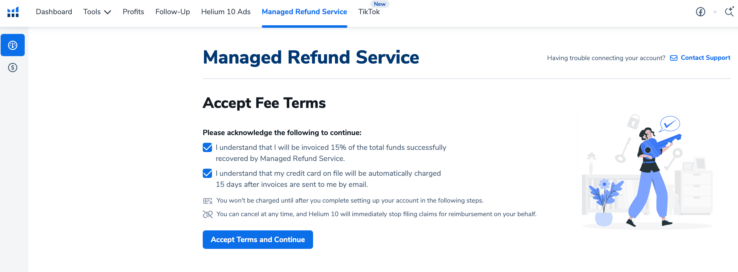Click the Helium 10 logo icon
Screen dimensions: 738x272
pyautogui.click(x=13, y=12)
